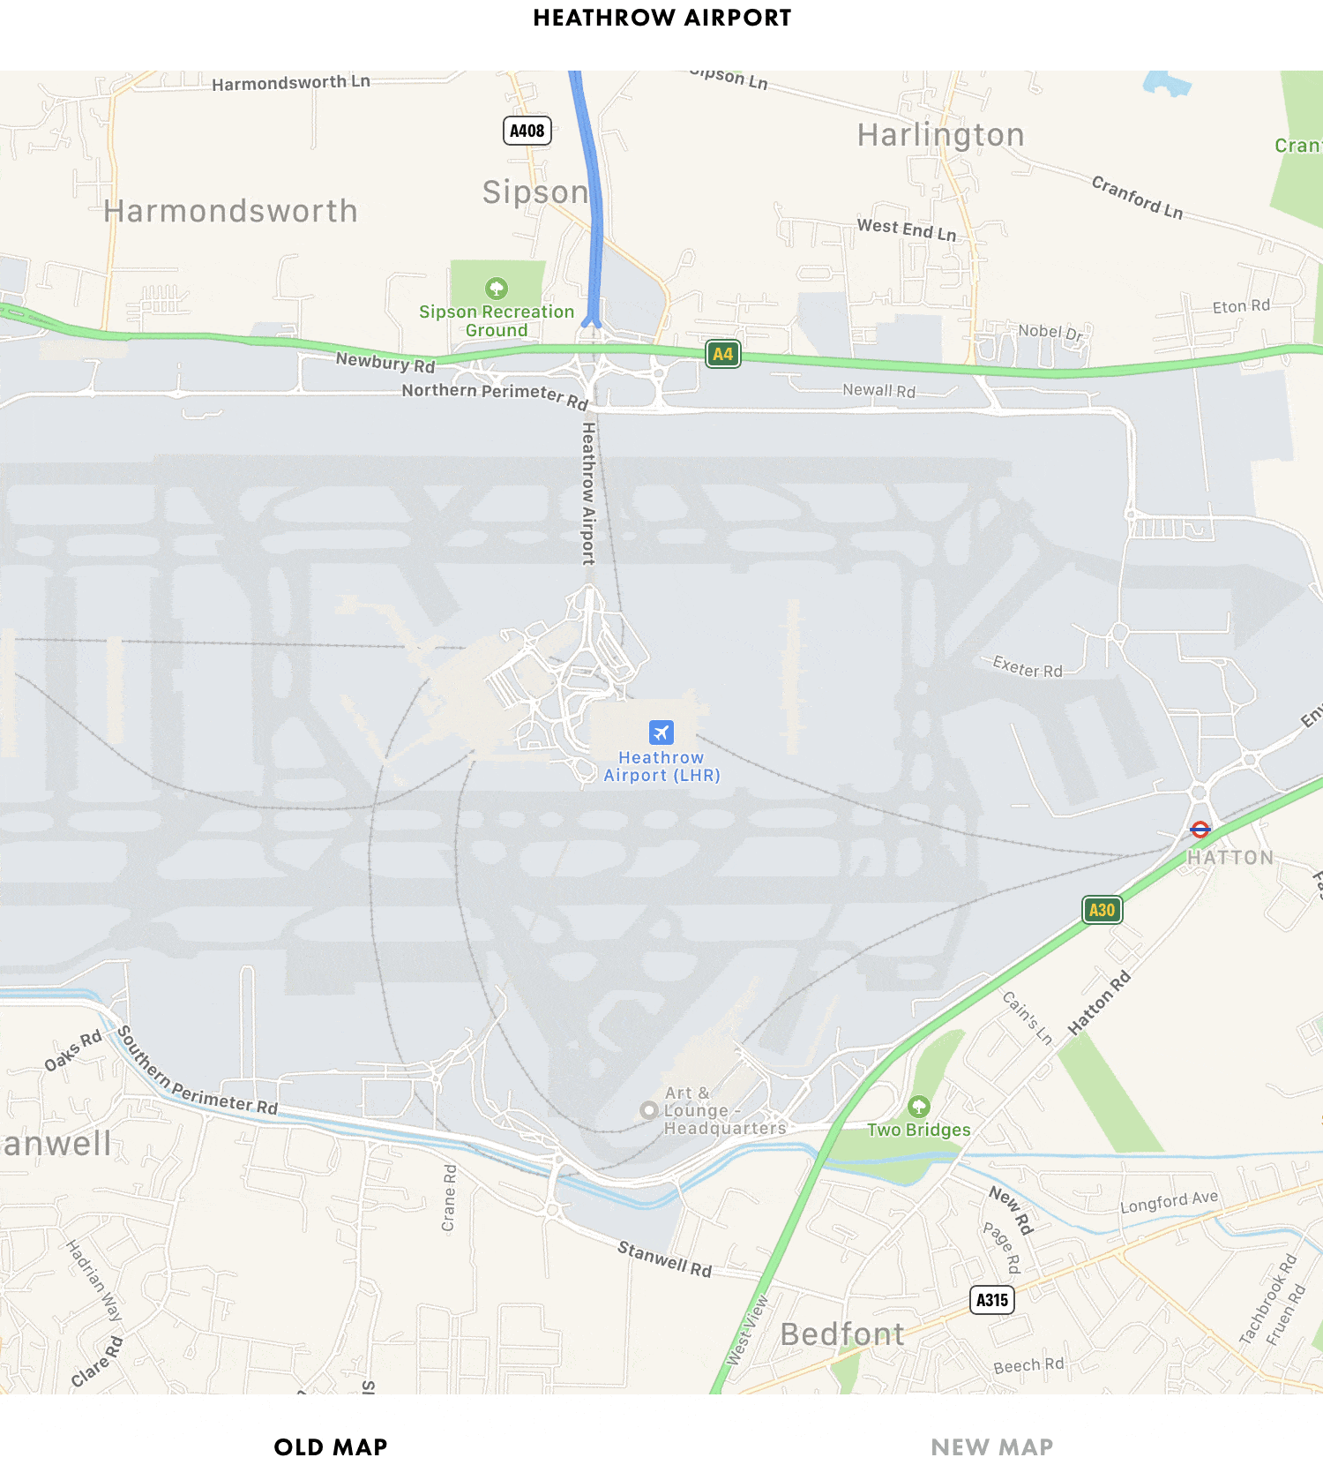
Task: Select the A30 road shield
Action: tap(1102, 910)
